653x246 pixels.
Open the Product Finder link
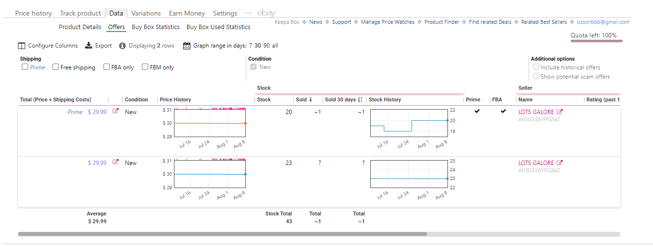coord(442,22)
